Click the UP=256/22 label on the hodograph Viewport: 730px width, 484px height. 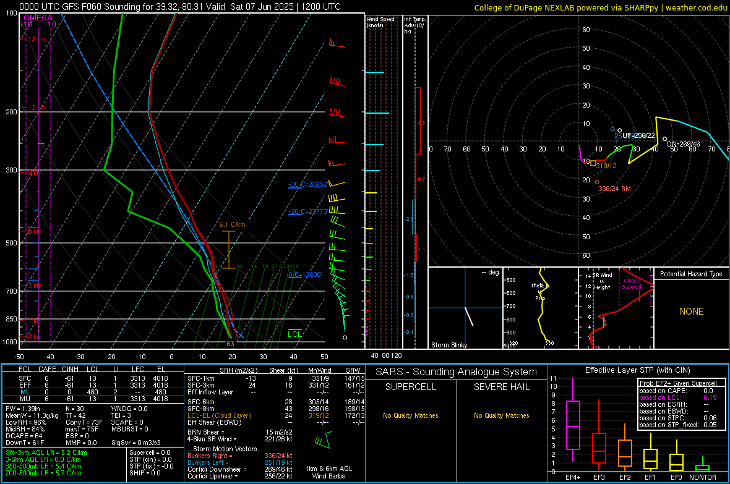click(638, 135)
